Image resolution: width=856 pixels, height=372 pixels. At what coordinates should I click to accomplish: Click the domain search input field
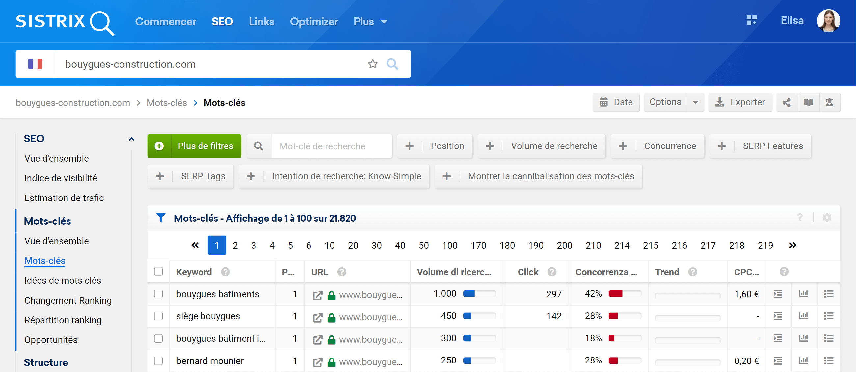(x=213, y=64)
